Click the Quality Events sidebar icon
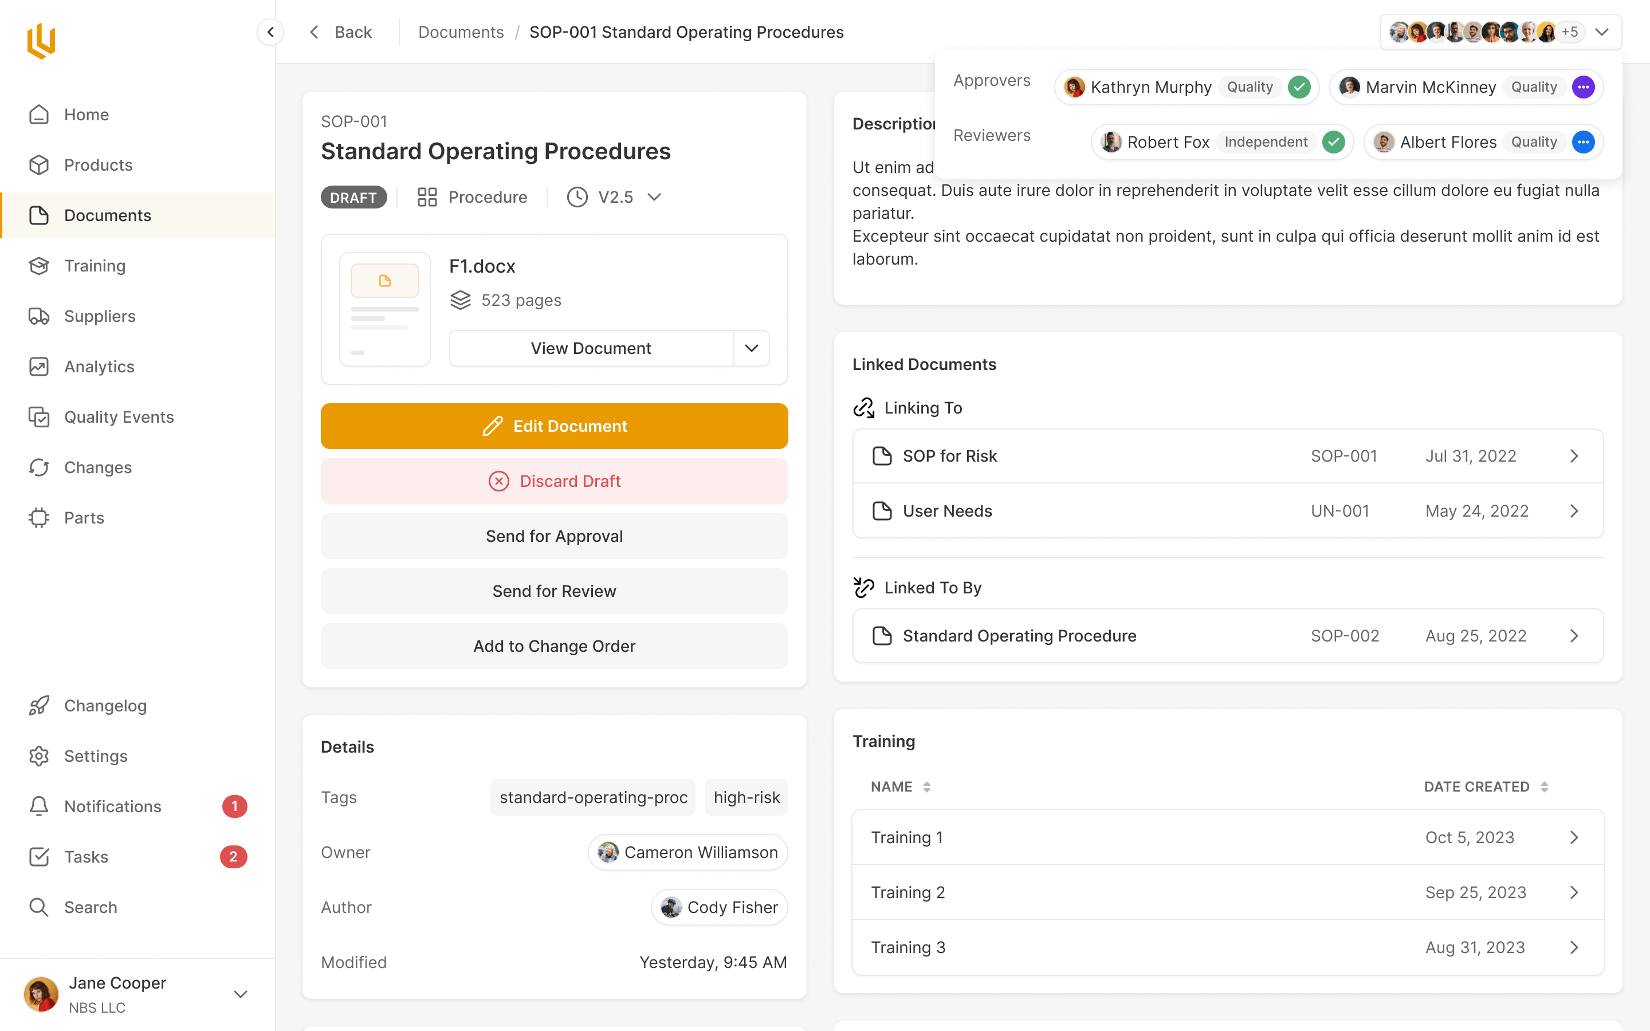The image size is (1650, 1031). tap(39, 416)
